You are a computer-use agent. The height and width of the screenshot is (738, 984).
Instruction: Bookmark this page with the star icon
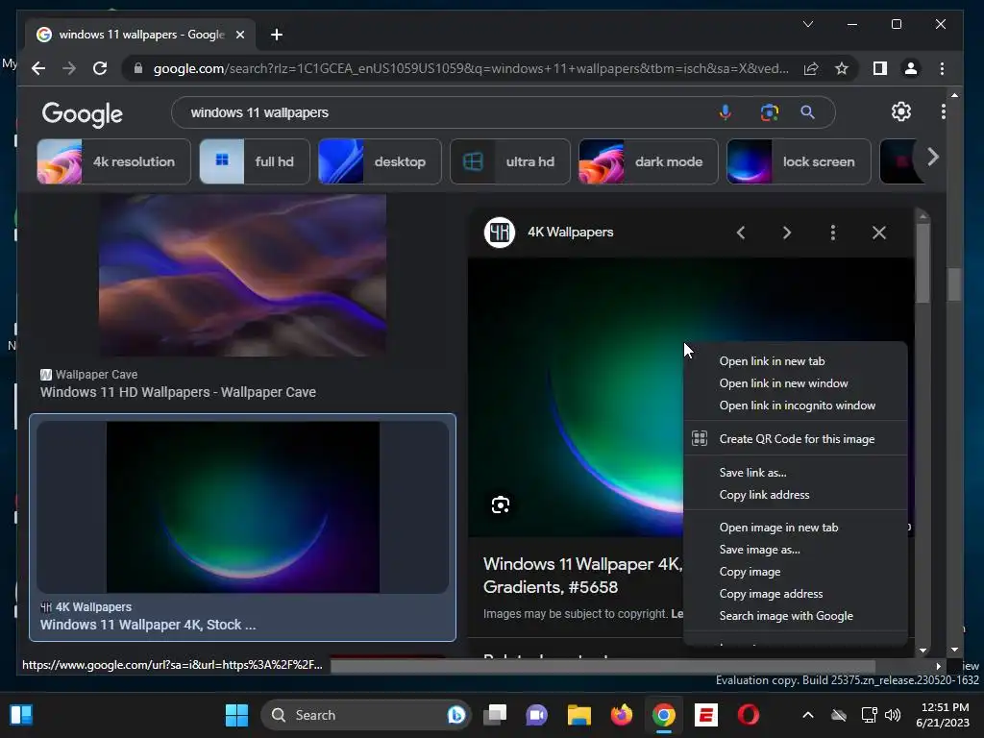pyautogui.click(x=842, y=68)
